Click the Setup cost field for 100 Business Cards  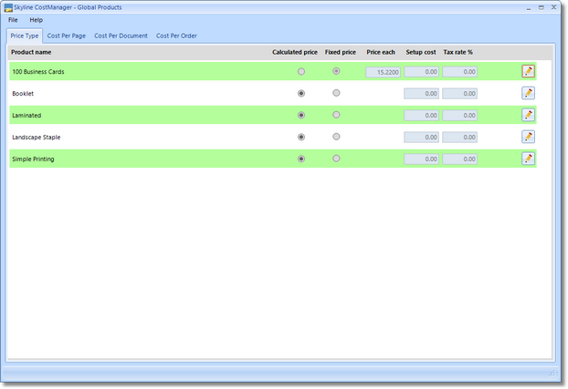point(421,72)
